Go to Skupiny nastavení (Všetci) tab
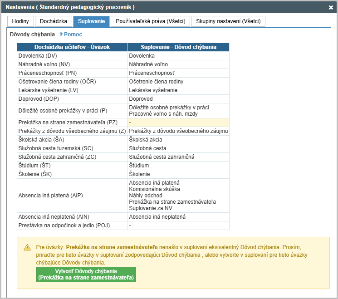The width and height of the screenshot is (338, 299). 228,21
